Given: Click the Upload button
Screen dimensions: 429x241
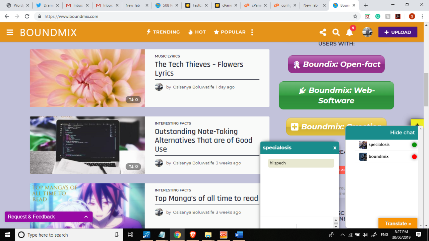Looking at the screenshot, I should 398,32.
